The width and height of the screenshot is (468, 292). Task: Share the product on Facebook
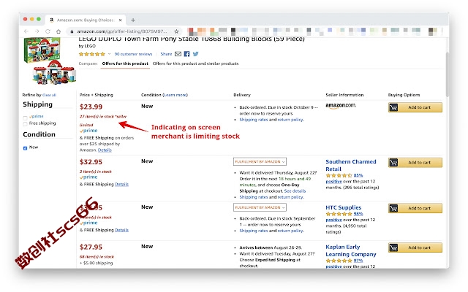click(187, 54)
